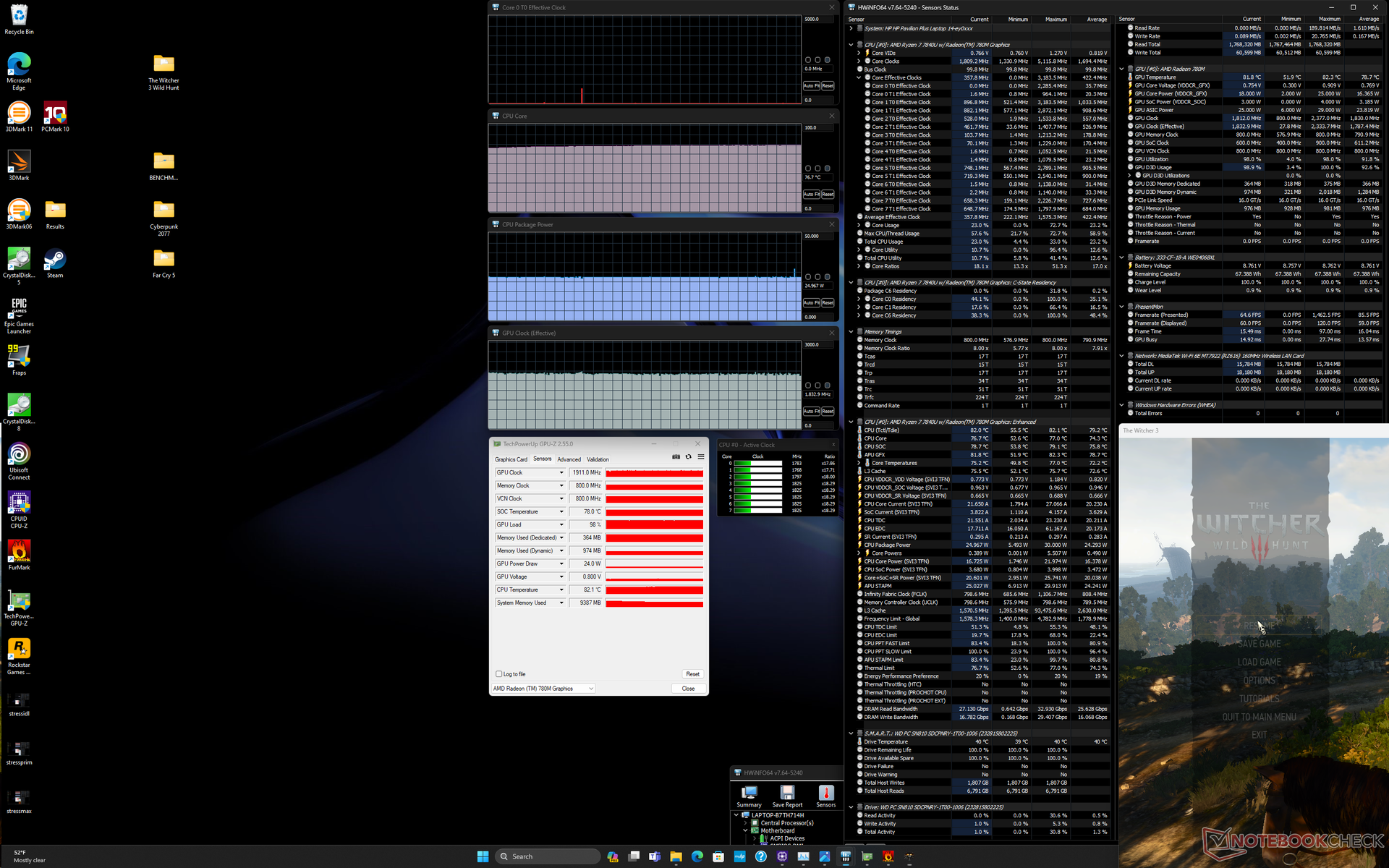Click Save Game in Witcher menu
Viewport: 1389px width, 868px height.
click(x=1260, y=644)
